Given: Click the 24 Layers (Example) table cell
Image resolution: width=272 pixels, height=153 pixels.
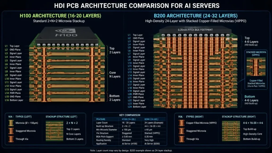Looking at the screenshot, I should point(154,123).
